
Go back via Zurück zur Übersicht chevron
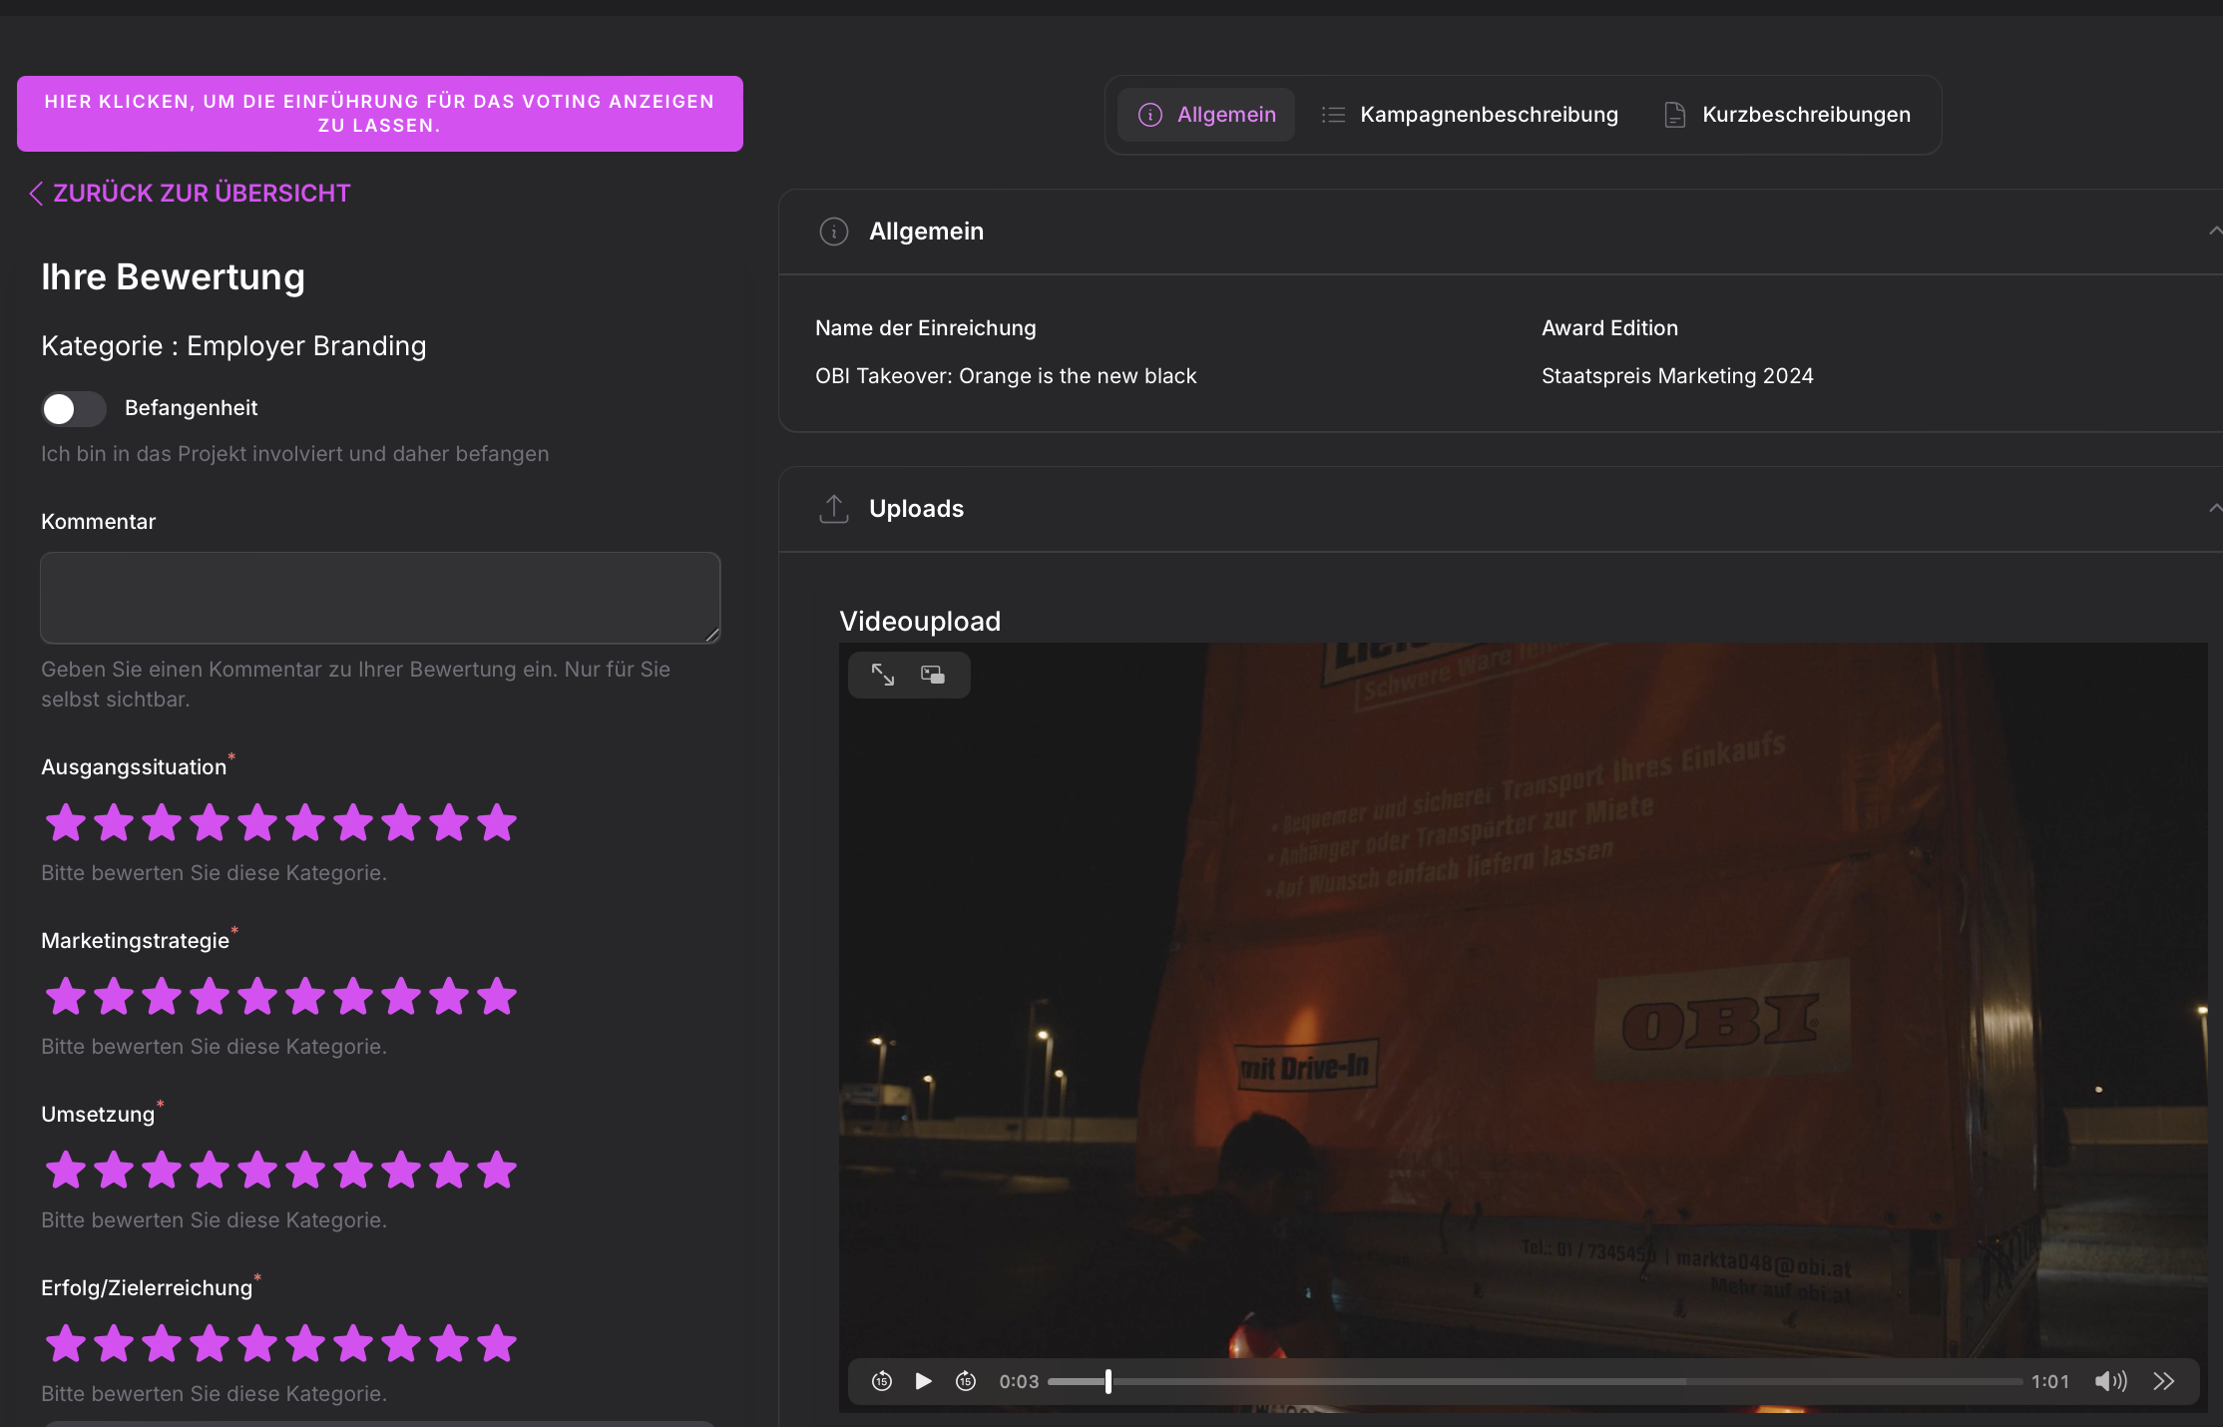tap(36, 194)
